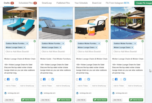Click Twitter icon on third pin card
The image size is (152, 103).
pyautogui.click(x=89, y=79)
